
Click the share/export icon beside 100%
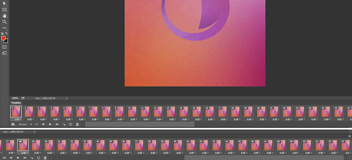(23, 98)
